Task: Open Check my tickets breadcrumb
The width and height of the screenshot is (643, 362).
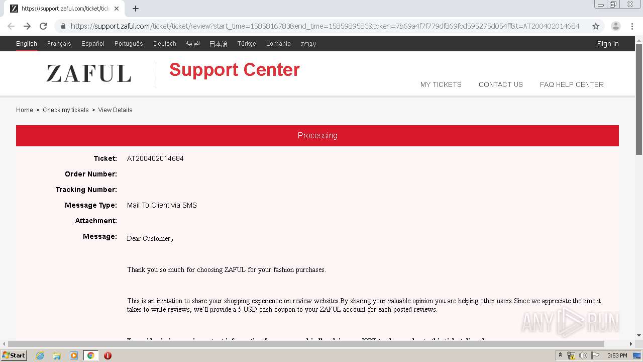Action: pos(66,110)
